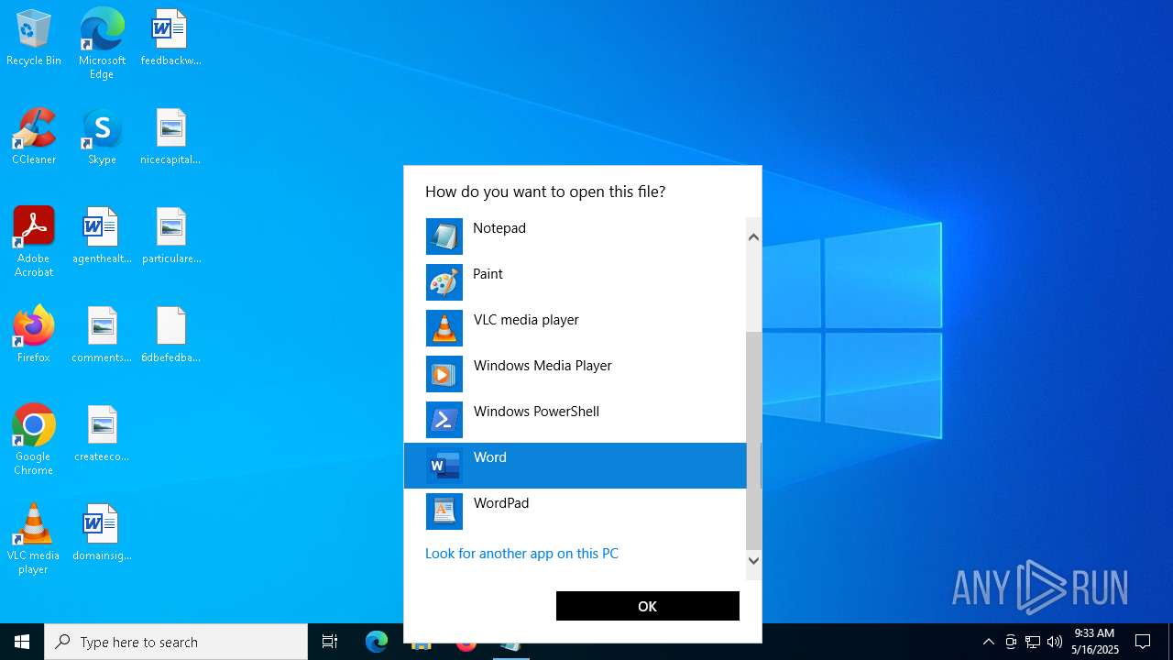Click scroll down arrow in app list

[x=753, y=560]
